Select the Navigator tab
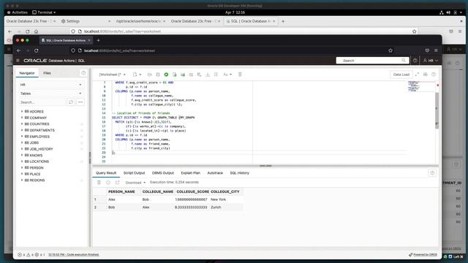The width and height of the screenshot is (468, 263). click(x=27, y=73)
